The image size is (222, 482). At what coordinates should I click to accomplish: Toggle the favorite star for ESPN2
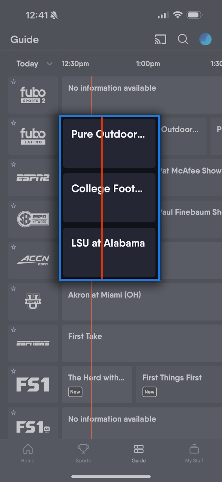(x=14, y=164)
